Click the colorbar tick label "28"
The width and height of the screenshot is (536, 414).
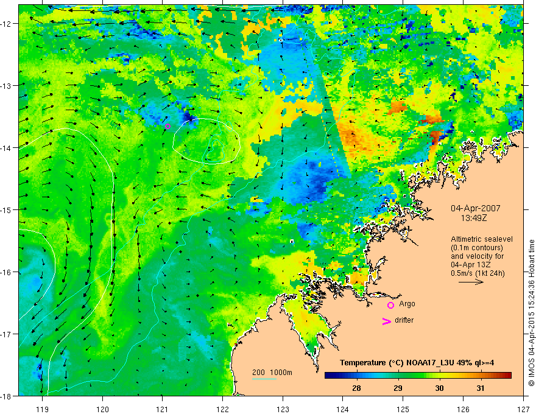tap(356, 388)
